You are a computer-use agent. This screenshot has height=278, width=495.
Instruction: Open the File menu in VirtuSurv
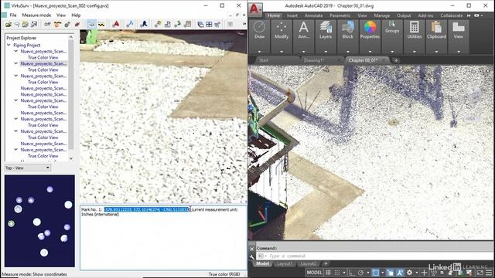[x=13, y=15]
